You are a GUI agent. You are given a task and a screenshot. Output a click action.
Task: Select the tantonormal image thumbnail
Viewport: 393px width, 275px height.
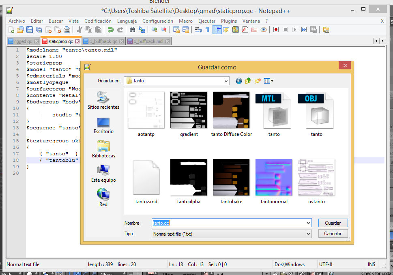pos(274,177)
